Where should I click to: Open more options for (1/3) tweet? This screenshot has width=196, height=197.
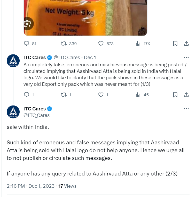[x=186, y=58]
